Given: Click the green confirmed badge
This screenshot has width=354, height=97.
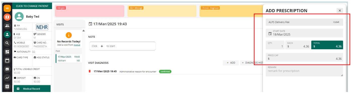Looking at the screenshot, I should pyautogui.click(x=165, y=72).
